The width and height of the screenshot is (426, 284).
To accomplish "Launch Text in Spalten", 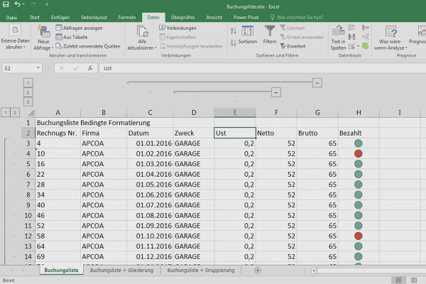I will tap(338, 38).
